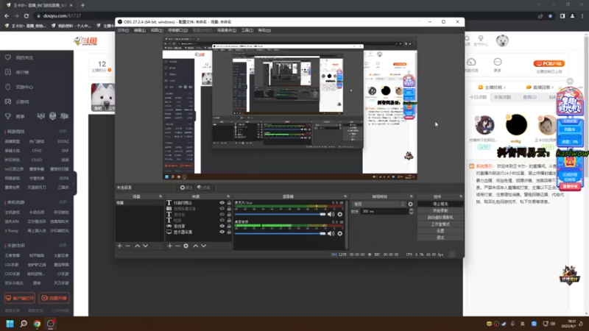Viewport: 589px width, 331px height.
Task: Move scene up with the scenes toolbar arrow
Action: pos(138,246)
